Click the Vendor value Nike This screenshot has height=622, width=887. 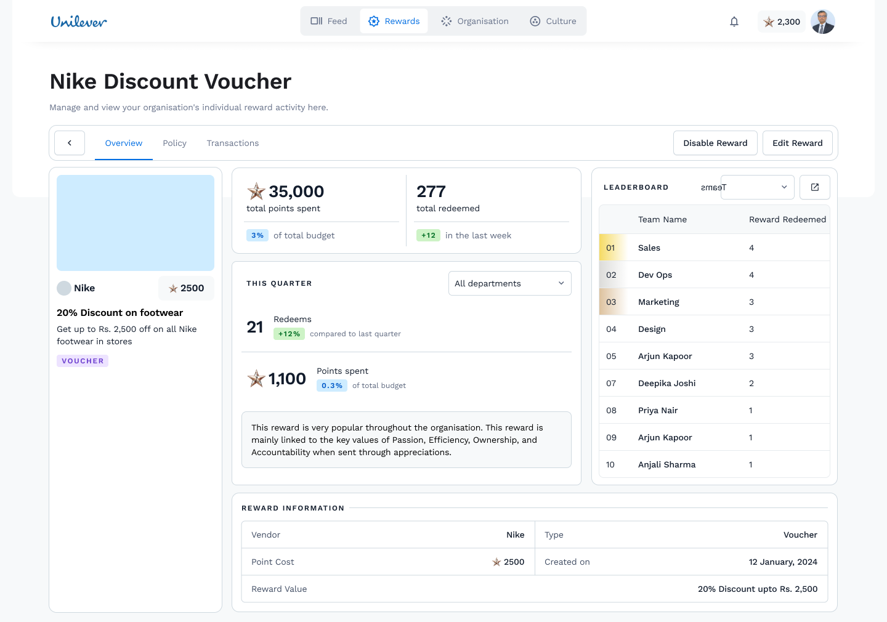click(x=516, y=535)
